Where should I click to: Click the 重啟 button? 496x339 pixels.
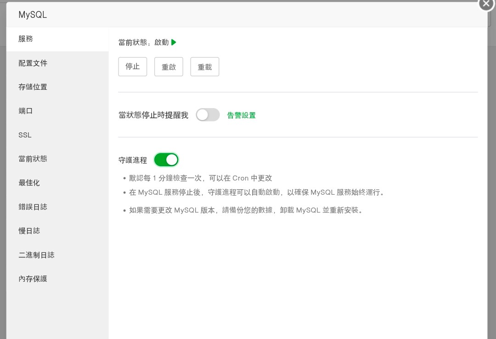tap(169, 66)
